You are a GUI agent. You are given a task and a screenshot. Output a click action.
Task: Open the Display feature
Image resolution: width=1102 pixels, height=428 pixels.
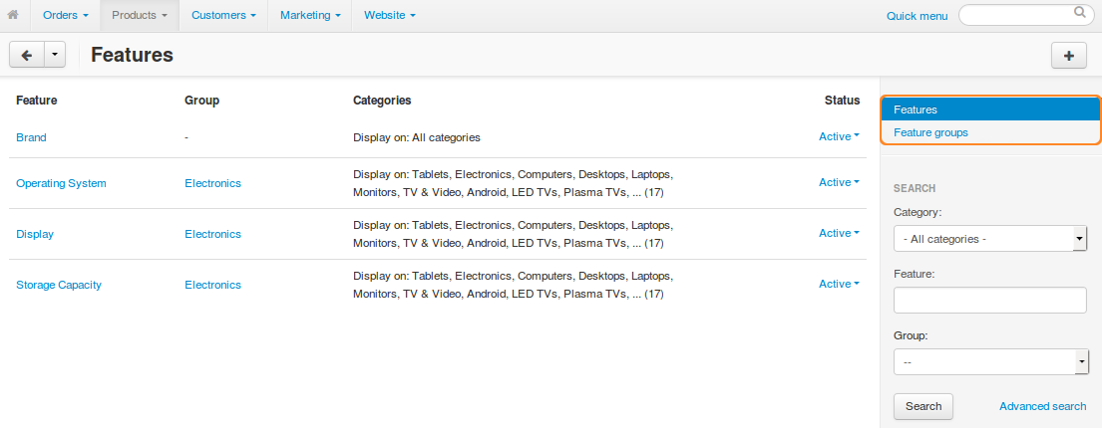click(35, 234)
